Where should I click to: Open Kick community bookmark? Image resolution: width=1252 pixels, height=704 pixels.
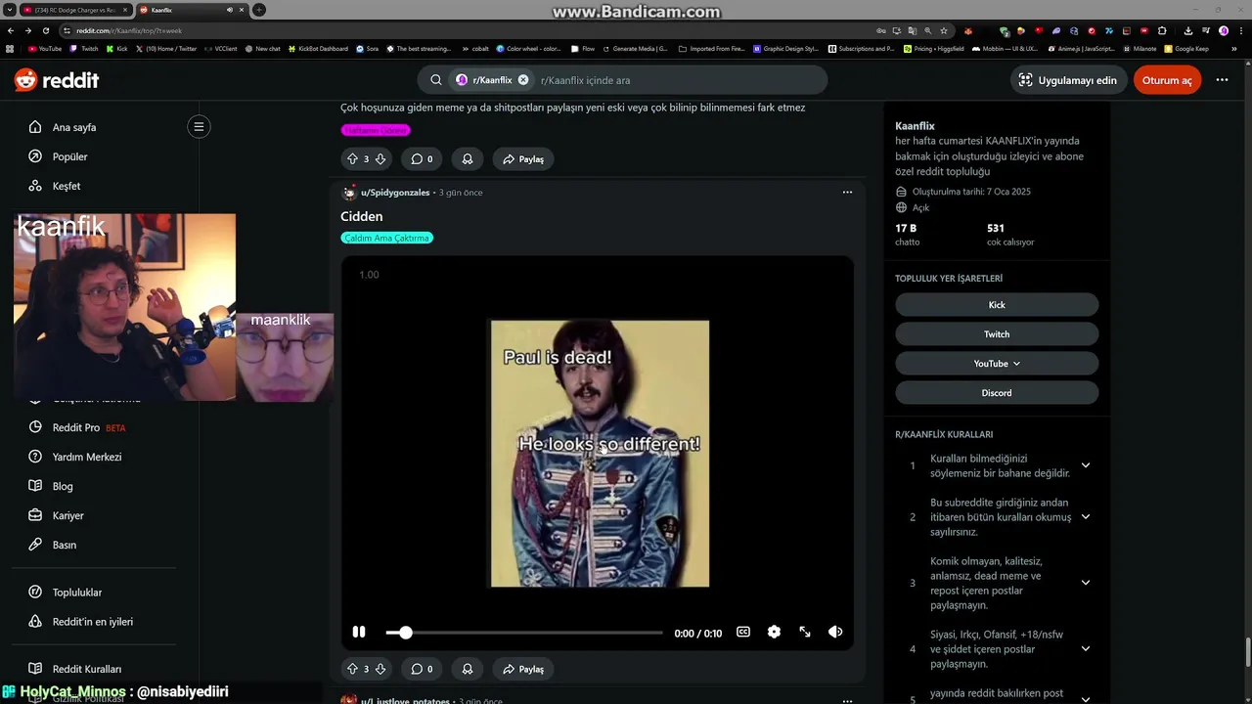point(997,305)
